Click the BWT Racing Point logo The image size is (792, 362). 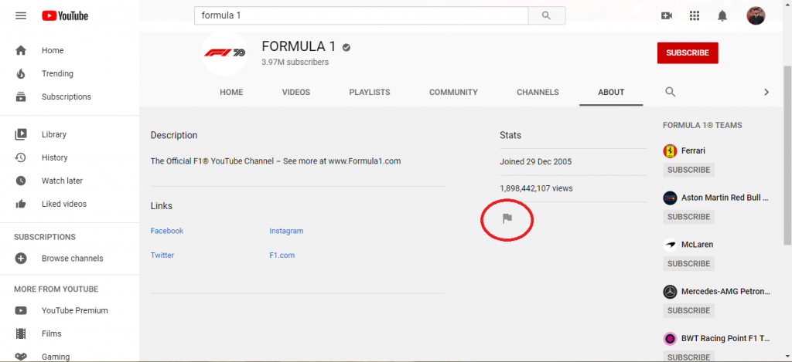[670, 338]
